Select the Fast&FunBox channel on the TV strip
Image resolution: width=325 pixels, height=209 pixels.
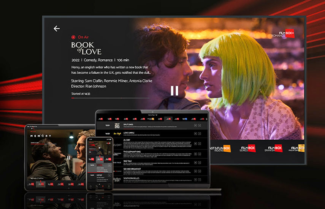(x=220, y=148)
